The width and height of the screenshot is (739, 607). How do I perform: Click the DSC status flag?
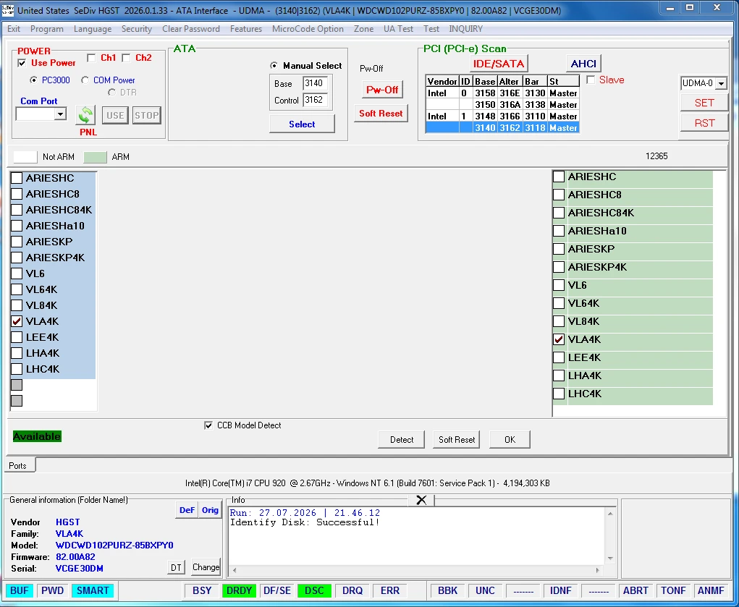coord(314,590)
